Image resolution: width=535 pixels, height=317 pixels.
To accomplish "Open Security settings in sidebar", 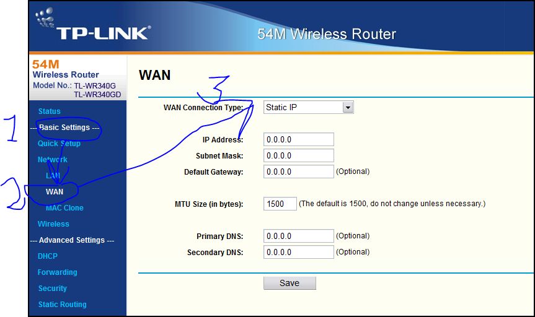I will click(52, 289).
